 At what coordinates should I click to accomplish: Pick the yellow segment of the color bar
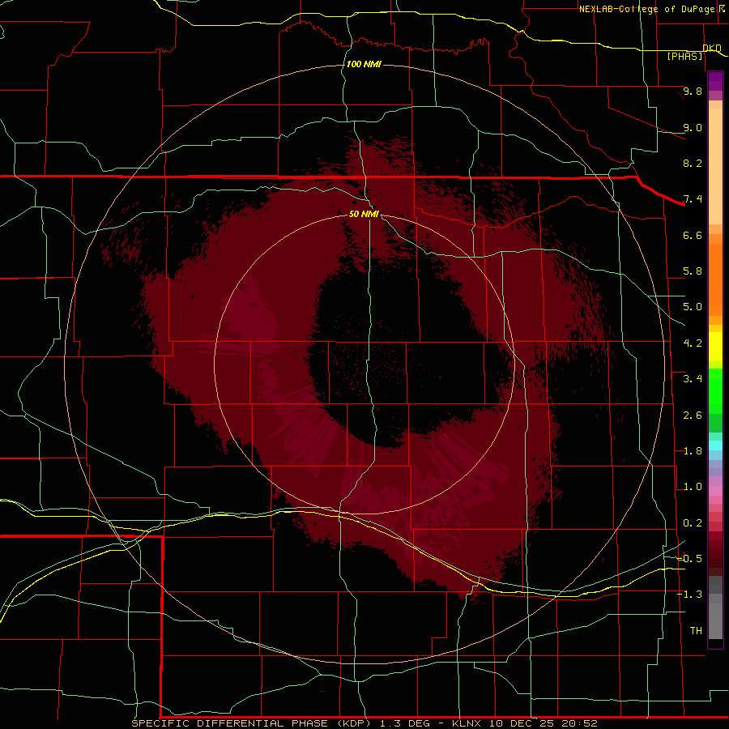(715, 347)
